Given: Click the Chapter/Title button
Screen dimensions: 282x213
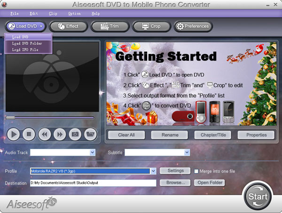Looking at the screenshot, I should [213, 135].
